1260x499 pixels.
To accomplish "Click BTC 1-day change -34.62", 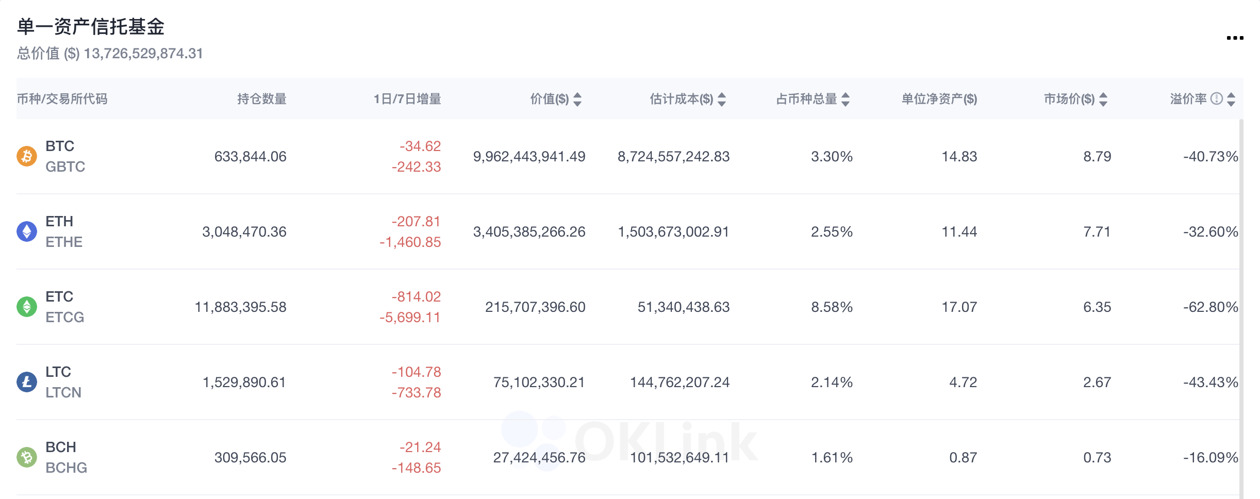I will tap(420, 146).
